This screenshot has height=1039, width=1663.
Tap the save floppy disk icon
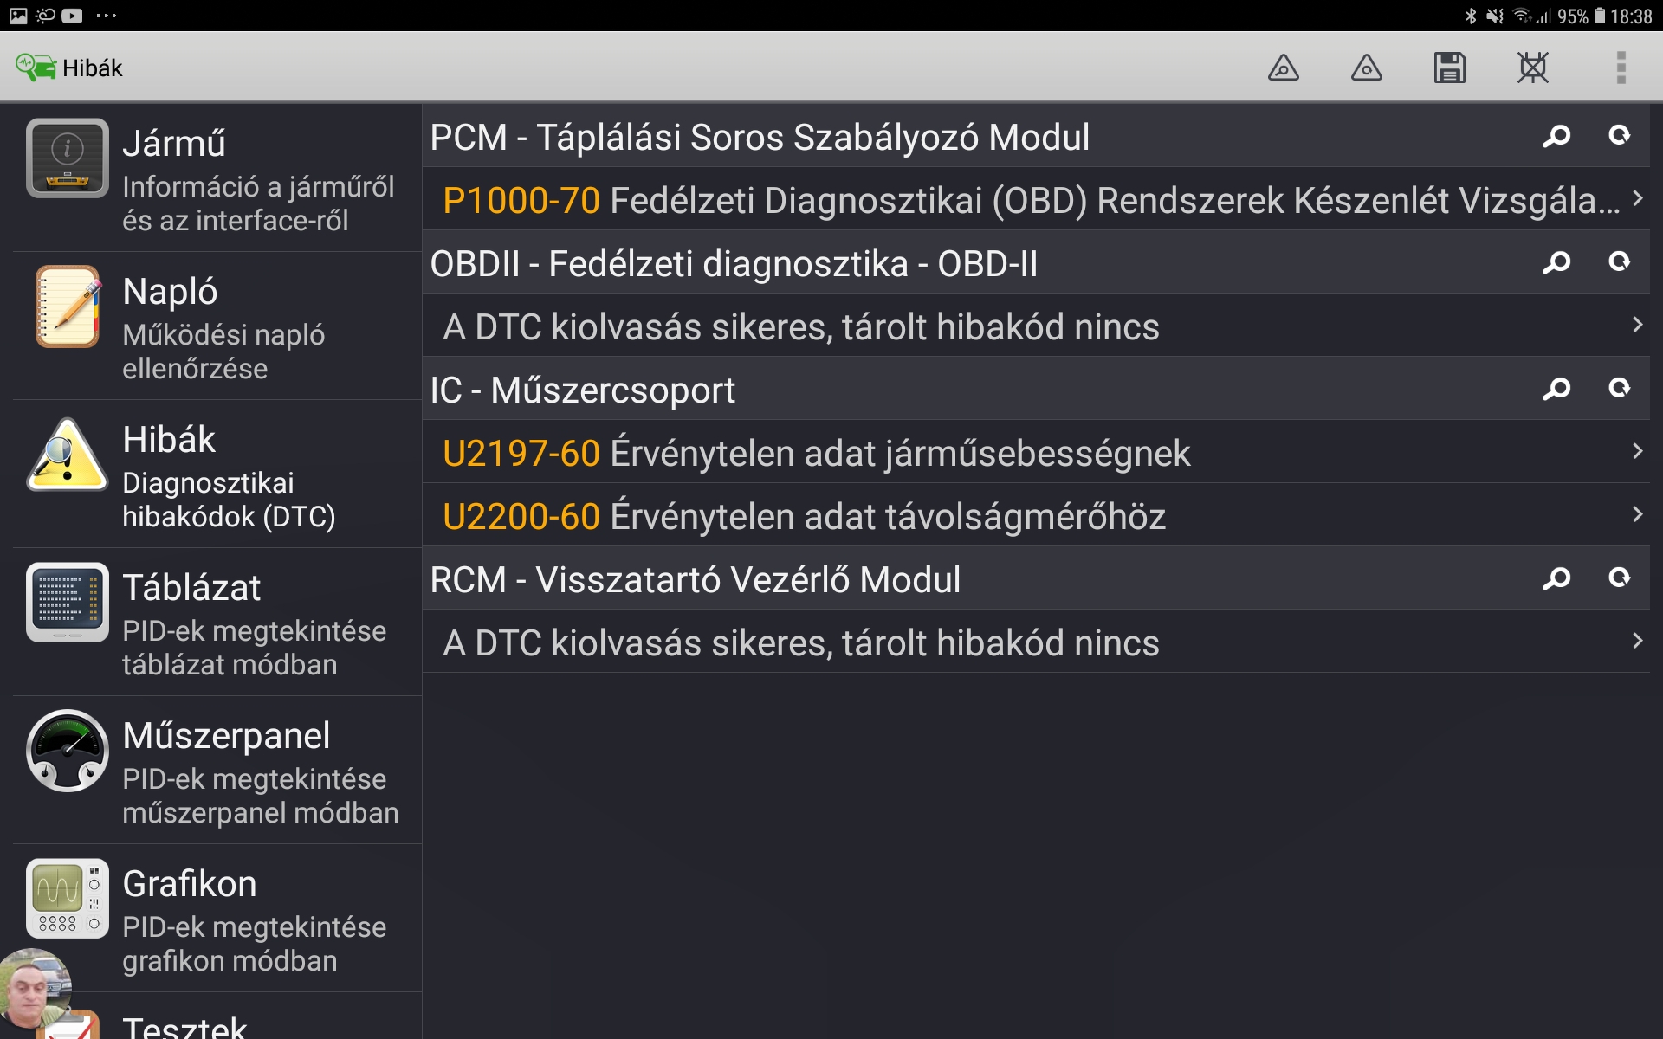click(1449, 68)
